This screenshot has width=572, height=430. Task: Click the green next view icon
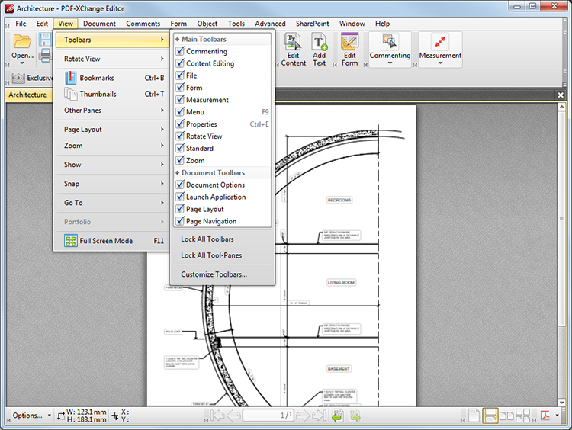pos(355,415)
